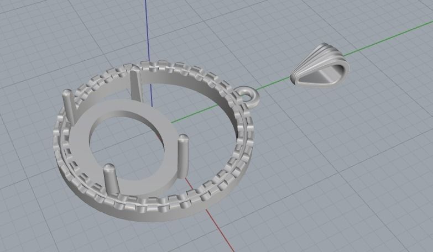Click the small jump ring loop on the pendant
This screenshot has width=433, height=252.
click(x=247, y=97)
